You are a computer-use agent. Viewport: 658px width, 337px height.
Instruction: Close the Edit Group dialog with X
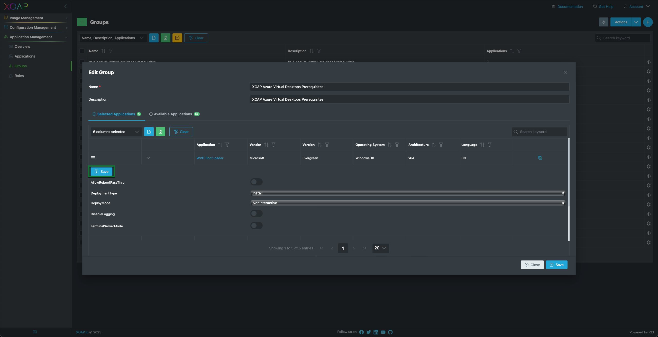(x=565, y=72)
